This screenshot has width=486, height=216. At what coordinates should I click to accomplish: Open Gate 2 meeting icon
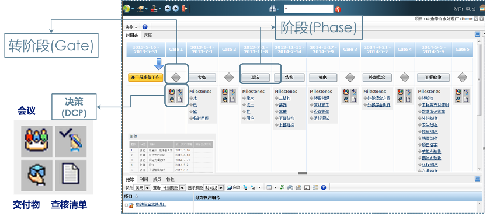coord(225,92)
